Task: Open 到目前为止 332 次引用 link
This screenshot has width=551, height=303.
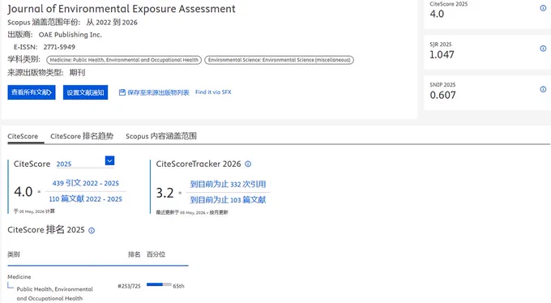Action: click(228, 184)
